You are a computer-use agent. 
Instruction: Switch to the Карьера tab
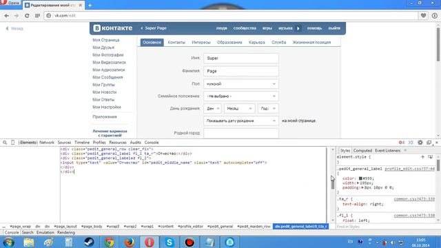(257, 42)
